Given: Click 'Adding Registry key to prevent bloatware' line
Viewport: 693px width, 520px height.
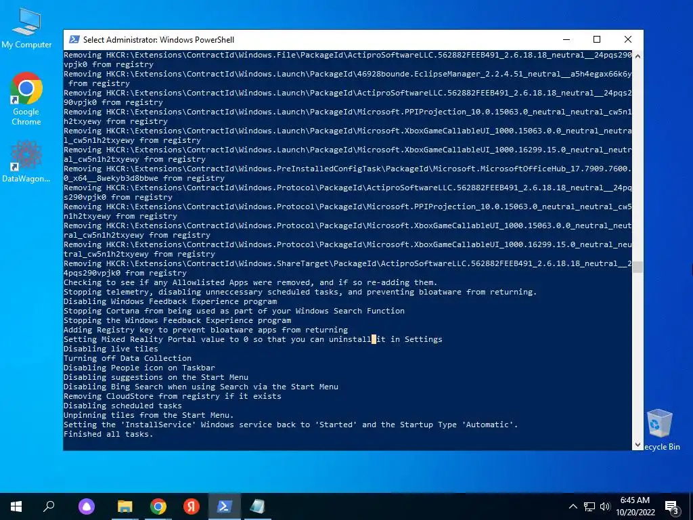Looking at the screenshot, I should (x=206, y=330).
